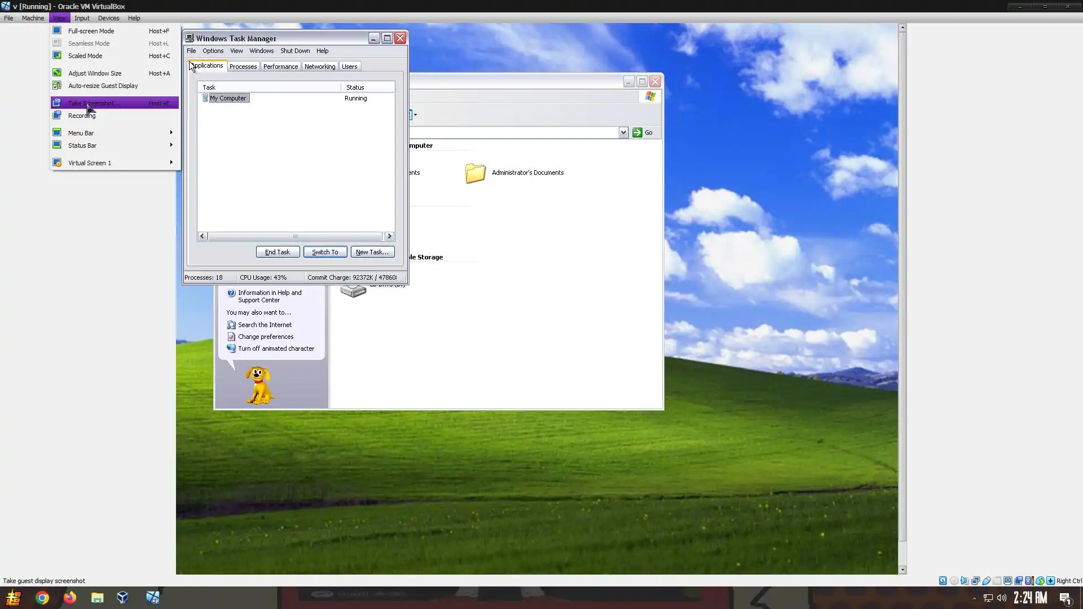Open VirtualBox from the Windows taskbar
This screenshot has width=1083, height=609.
pyautogui.click(x=122, y=597)
